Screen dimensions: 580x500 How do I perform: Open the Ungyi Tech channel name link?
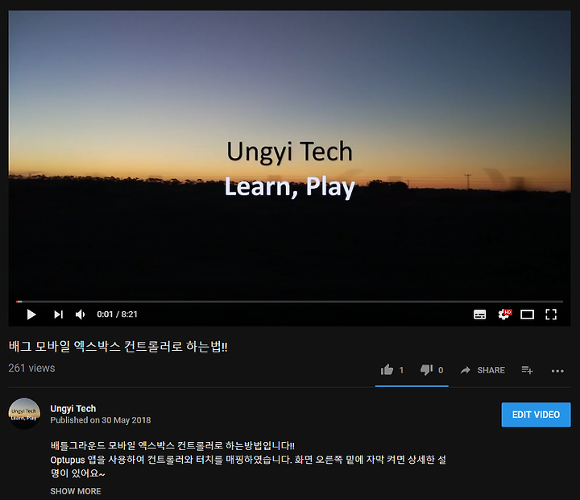click(72, 409)
